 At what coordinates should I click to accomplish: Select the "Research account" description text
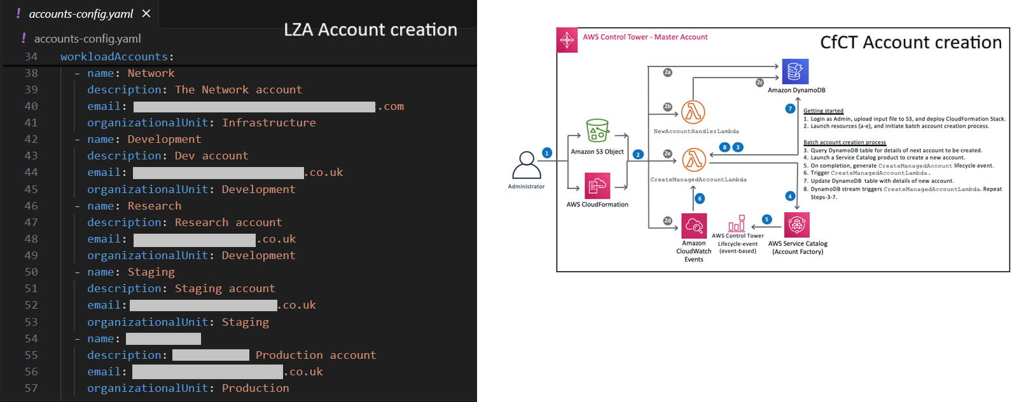pos(228,222)
